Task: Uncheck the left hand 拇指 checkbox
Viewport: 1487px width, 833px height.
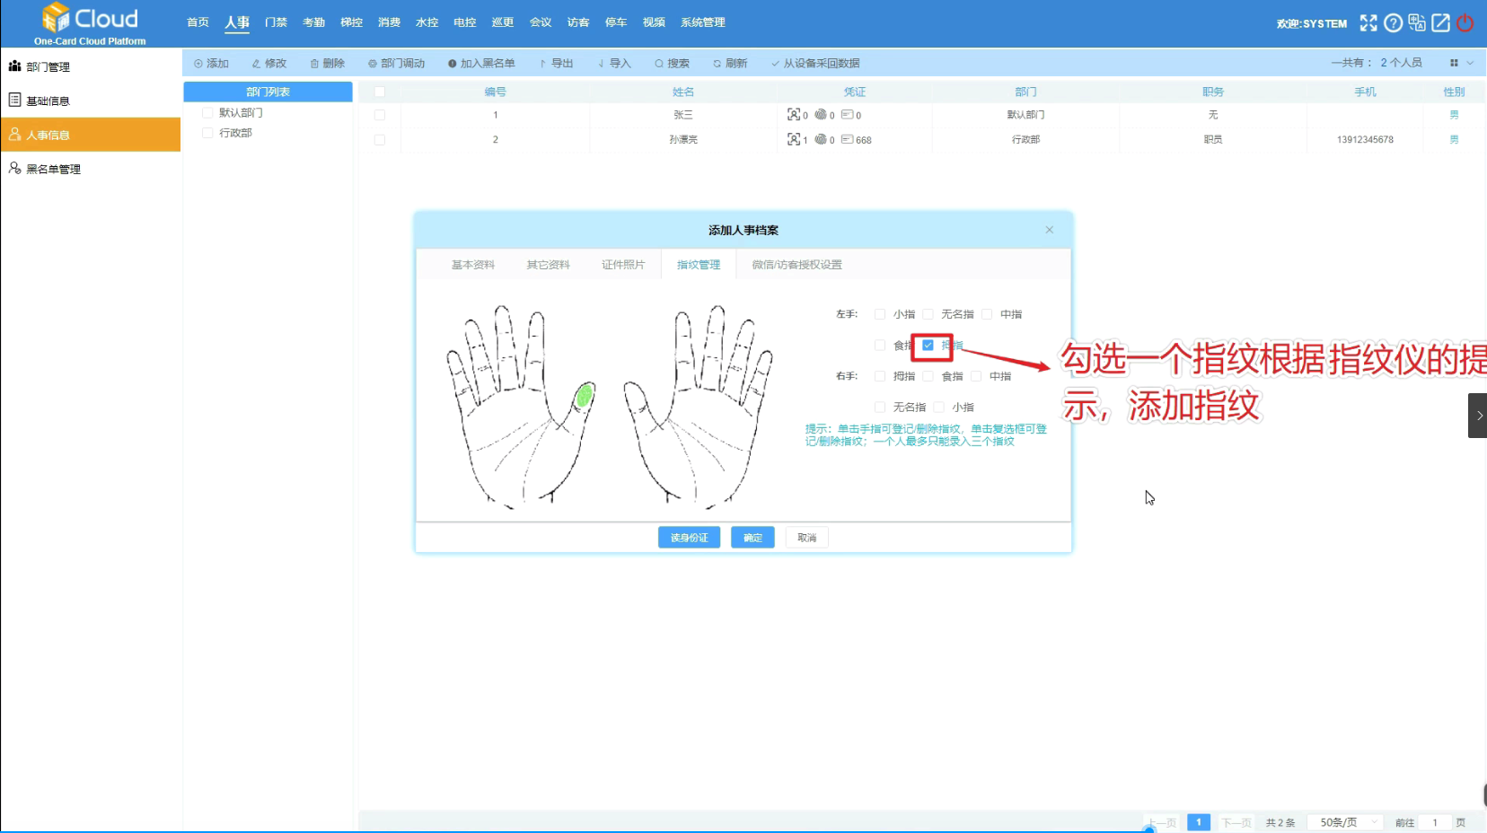Action: coord(928,345)
